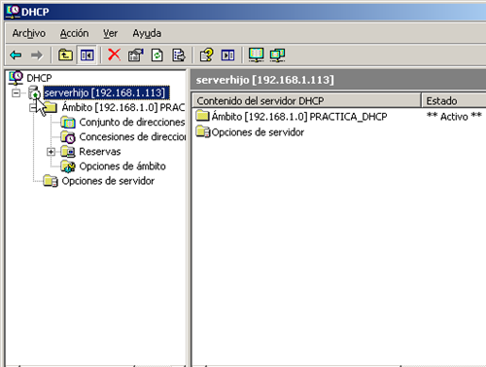The height and width of the screenshot is (367, 486).
Task: Click the Concesiones de direcciones clock icon
Action: tap(68, 137)
